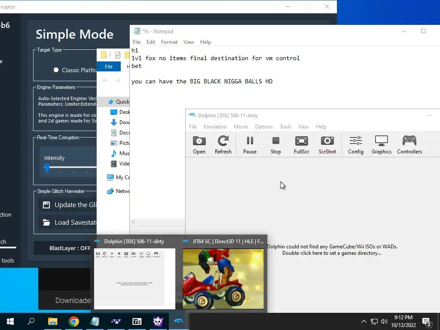
Task: Open taskbar search magnifier
Action: click(x=31, y=321)
